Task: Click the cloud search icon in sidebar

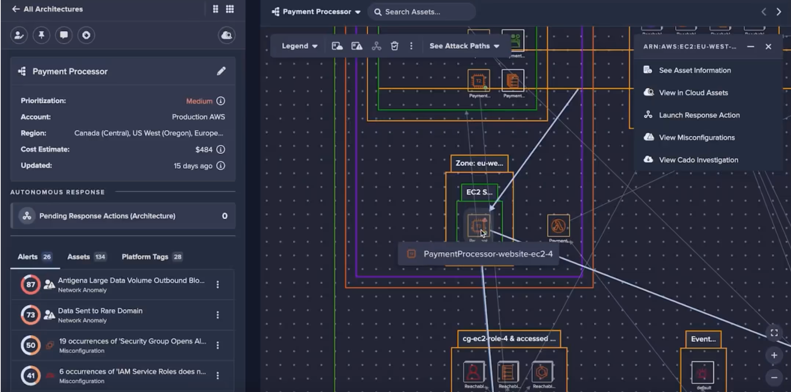Action: 227,35
